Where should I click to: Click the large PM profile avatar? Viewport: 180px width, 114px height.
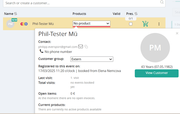tap(155, 48)
